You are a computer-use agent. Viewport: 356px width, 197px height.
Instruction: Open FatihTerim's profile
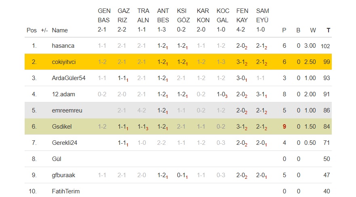[66, 191]
